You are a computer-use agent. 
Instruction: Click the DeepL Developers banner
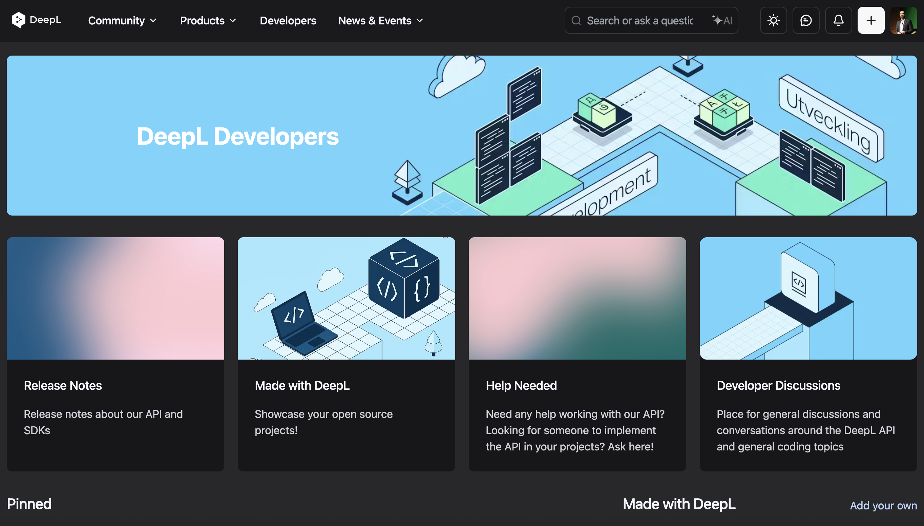pyautogui.click(x=461, y=136)
